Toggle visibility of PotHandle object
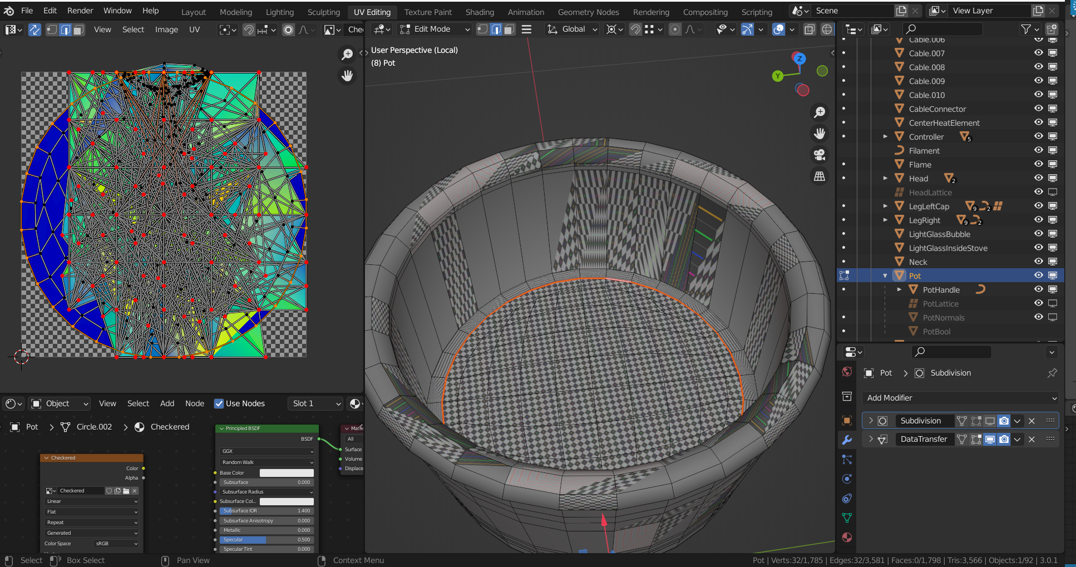The width and height of the screenshot is (1076, 567). [x=1038, y=289]
